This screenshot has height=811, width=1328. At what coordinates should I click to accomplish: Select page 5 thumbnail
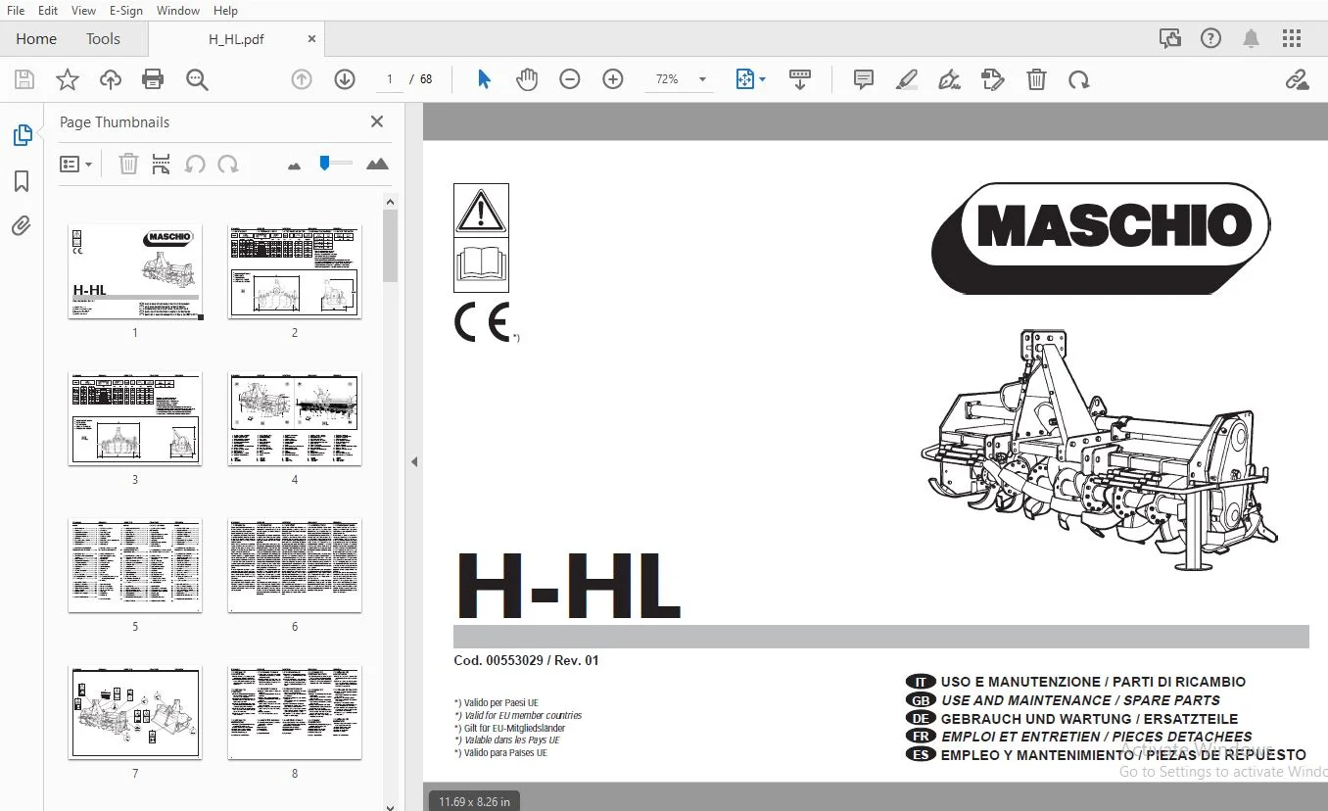pyautogui.click(x=135, y=565)
